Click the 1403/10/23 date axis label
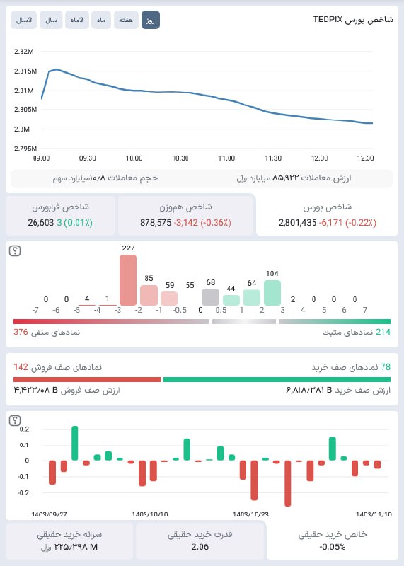The height and width of the screenshot is (566, 404). 250,514
